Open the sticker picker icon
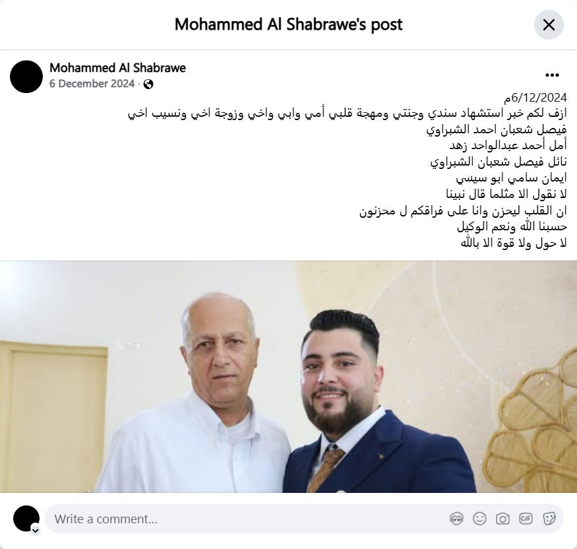This screenshot has height=549, width=577. point(549,519)
